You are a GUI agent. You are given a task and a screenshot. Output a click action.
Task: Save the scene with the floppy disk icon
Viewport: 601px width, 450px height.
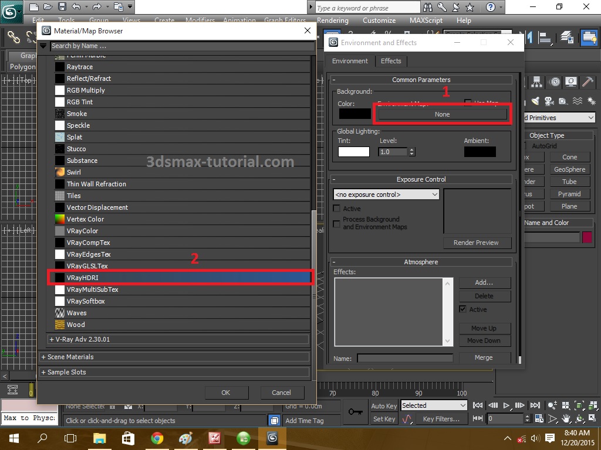tap(62, 7)
